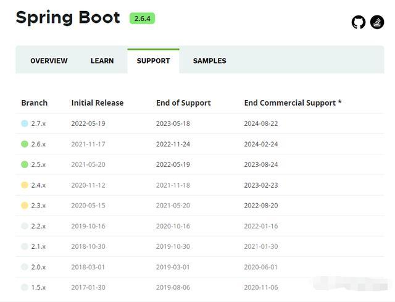Click end of support date 2020-10-16
Viewport: 395px width, 302px height.
pyautogui.click(x=173, y=226)
